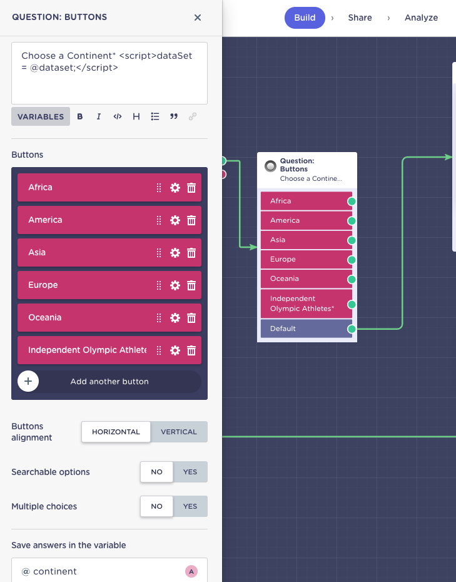
Task: Open settings gear for Oceania button
Action: (175, 318)
